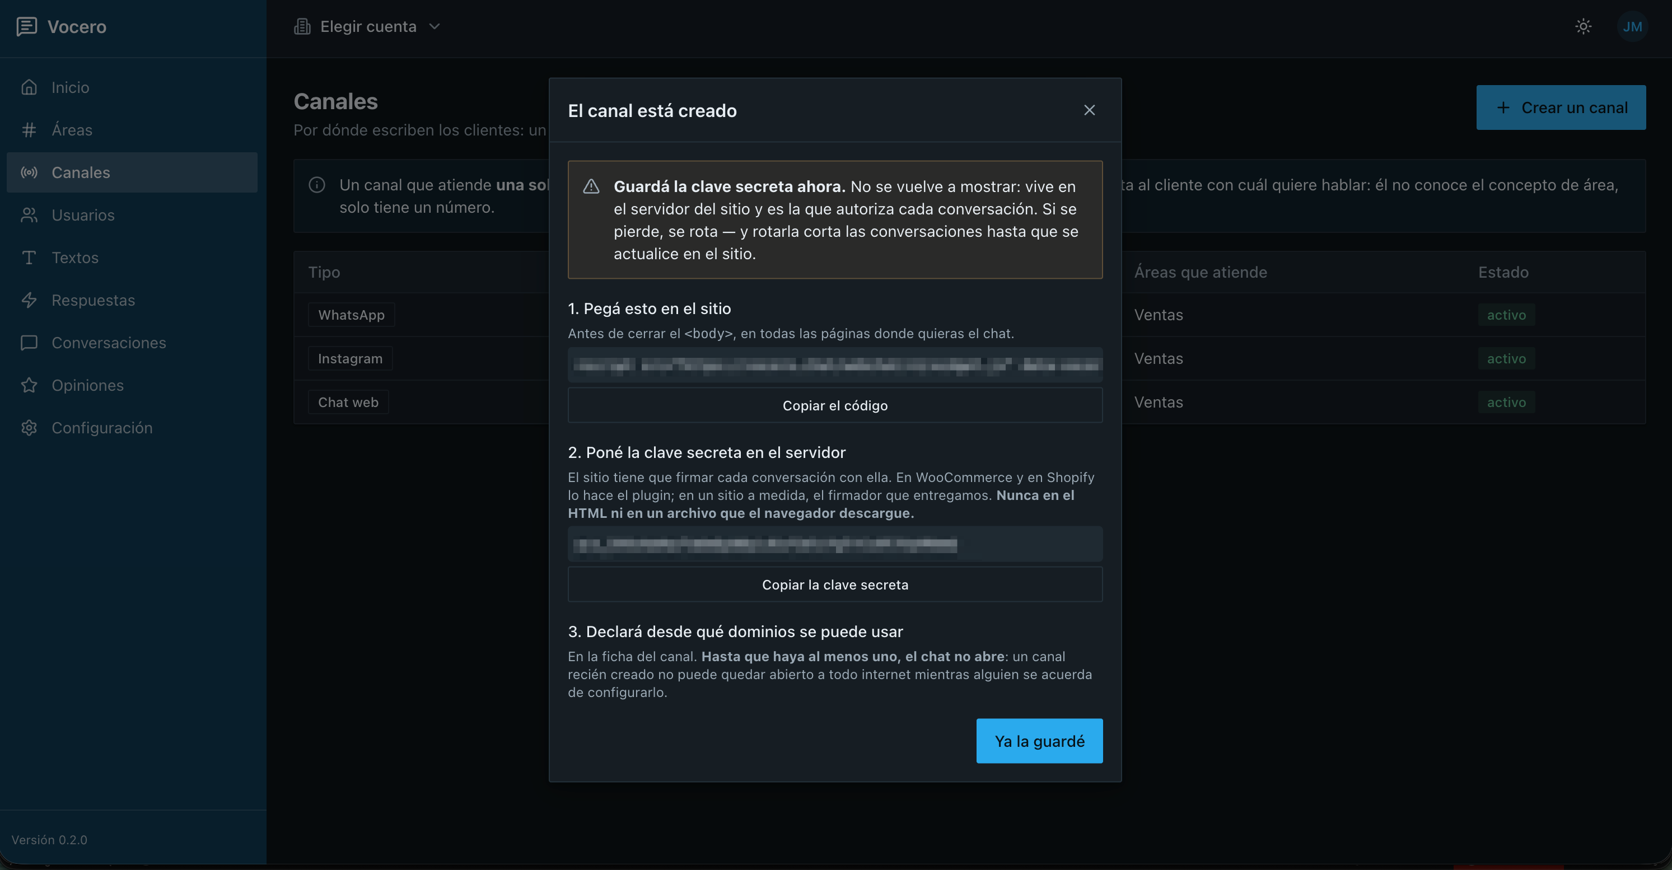Click the Versión 0.2.0 label
The image size is (1672, 870).
49,840
